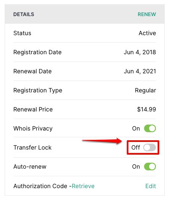
Task: Disable the Auto-renew switch
Action: click(x=150, y=167)
